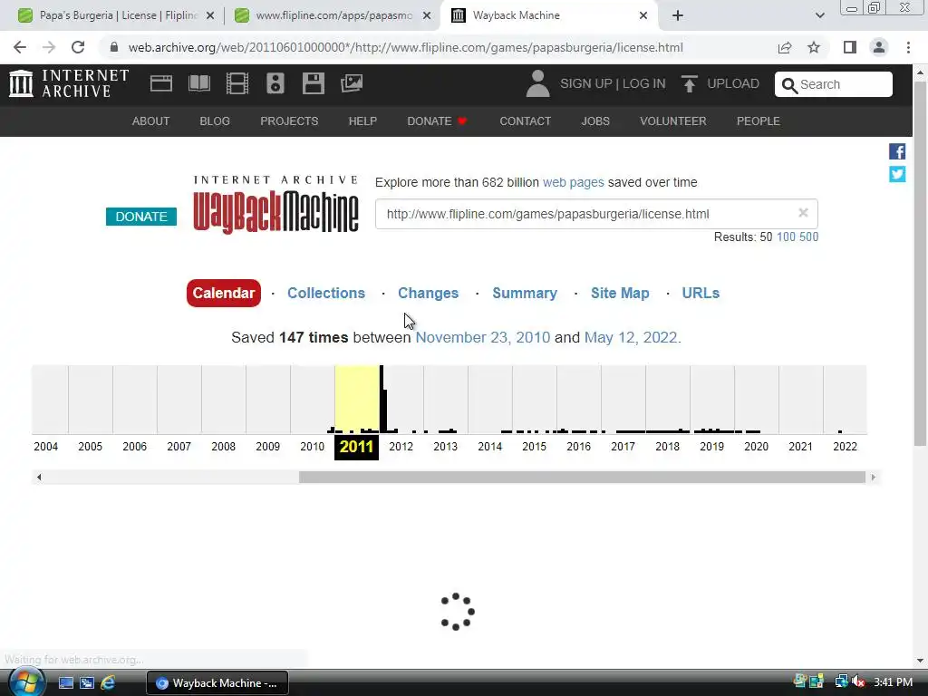928x696 pixels.
Task: Open the Web archive icon
Action: [x=161, y=83]
